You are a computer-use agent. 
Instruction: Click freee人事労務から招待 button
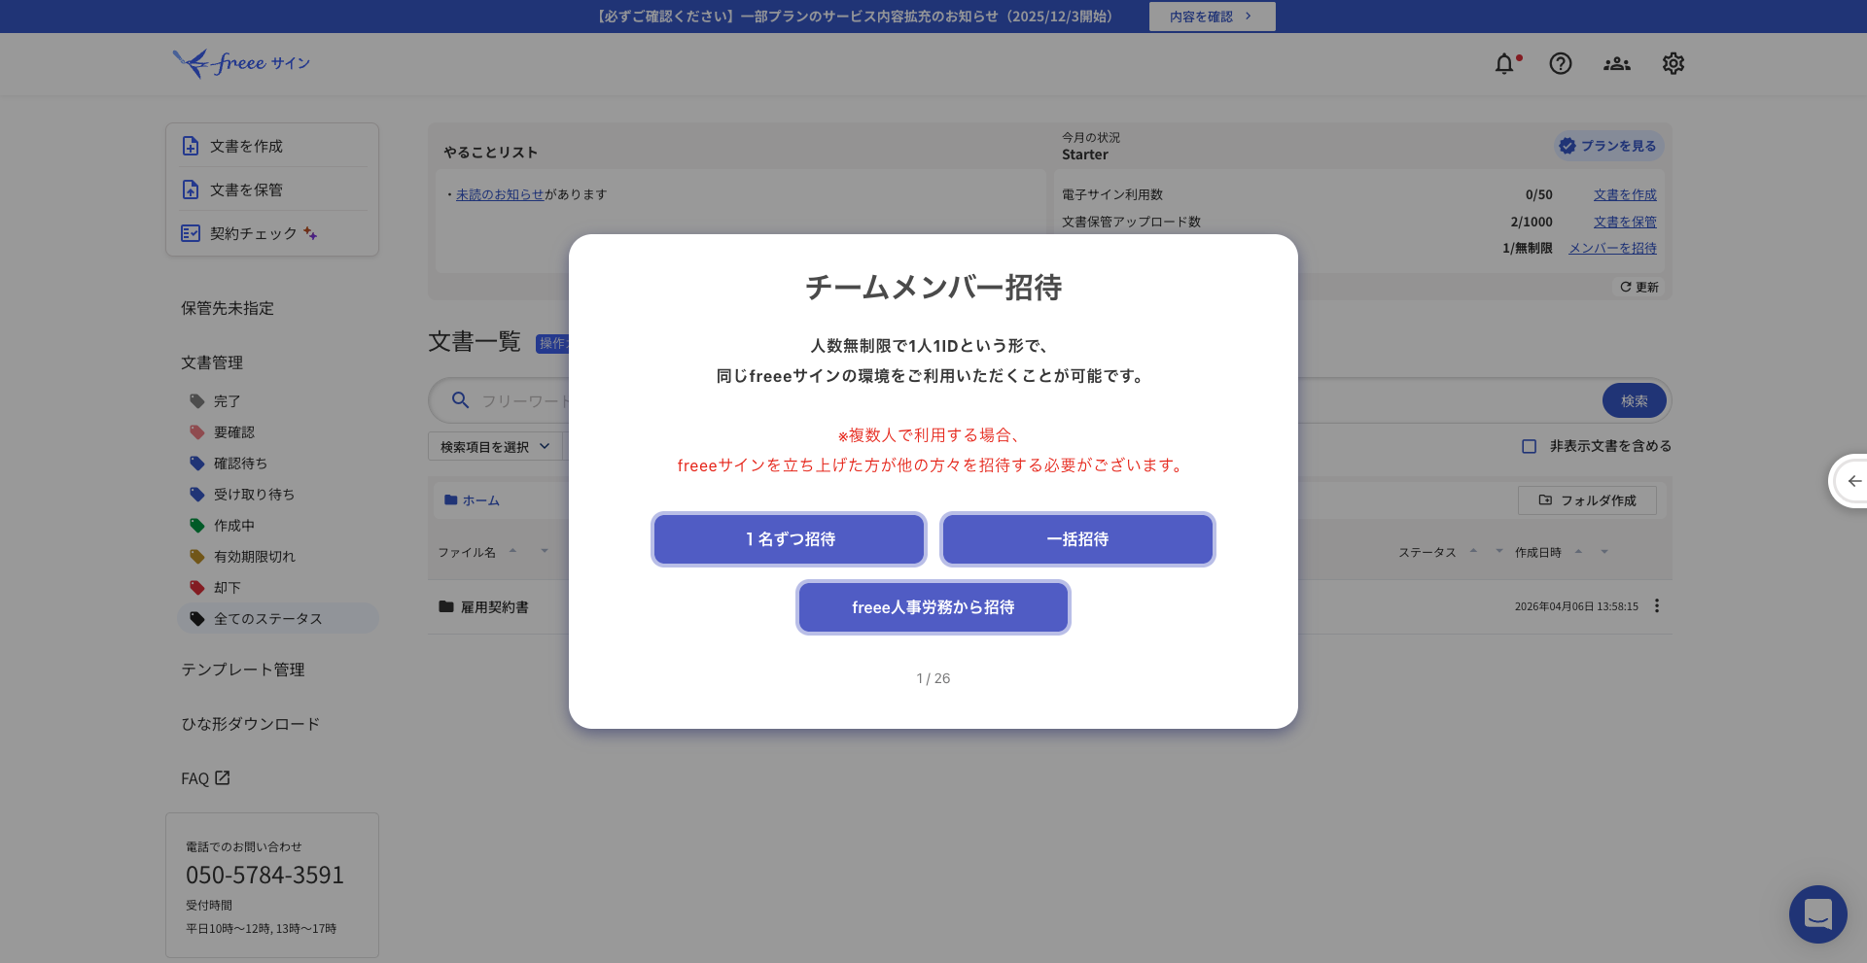[x=933, y=607]
